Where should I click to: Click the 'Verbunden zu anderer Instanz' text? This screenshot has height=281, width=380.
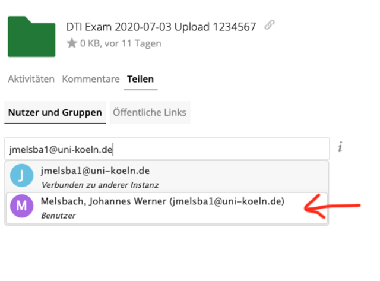100,185
